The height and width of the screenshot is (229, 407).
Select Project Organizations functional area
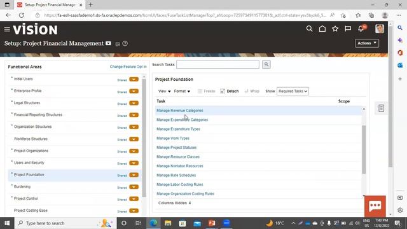click(x=31, y=151)
